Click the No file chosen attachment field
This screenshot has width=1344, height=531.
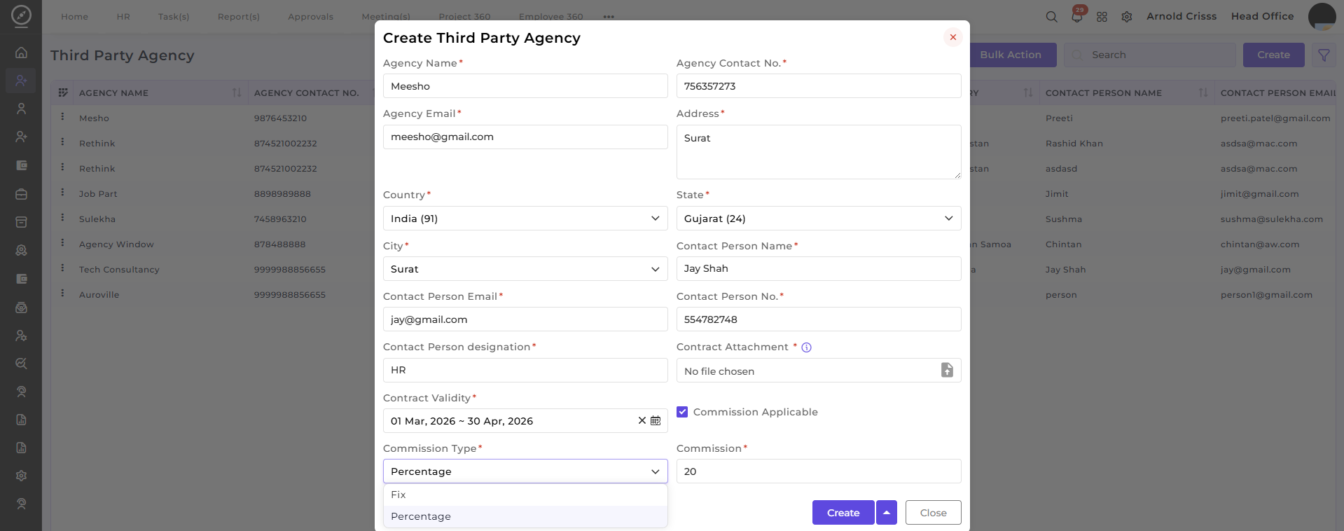coord(819,371)
